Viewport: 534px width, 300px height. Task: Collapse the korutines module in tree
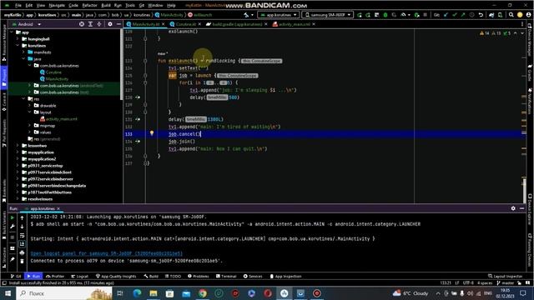18,46
